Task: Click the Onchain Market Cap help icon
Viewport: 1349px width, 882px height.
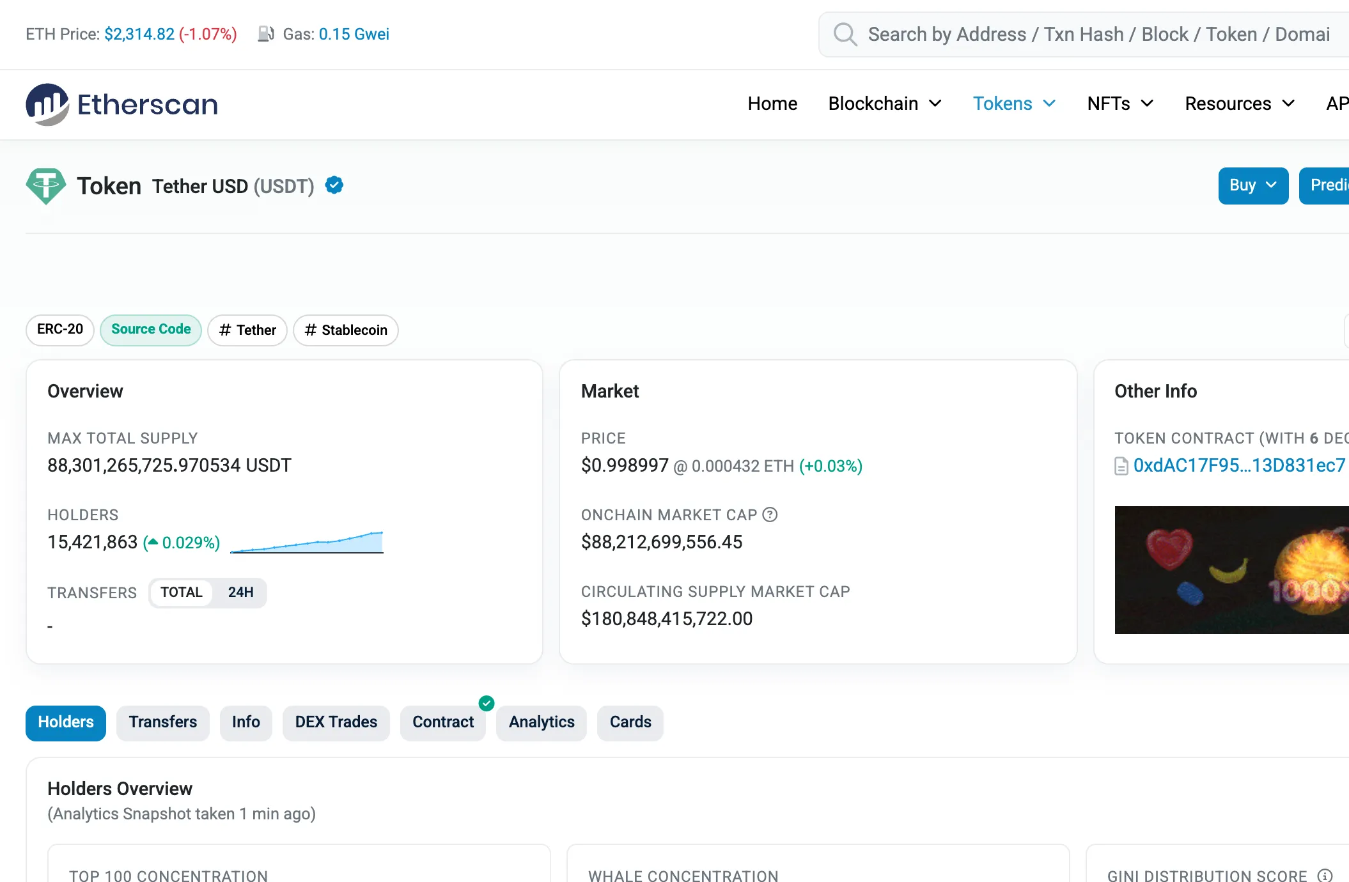Action: pos(770,514)
